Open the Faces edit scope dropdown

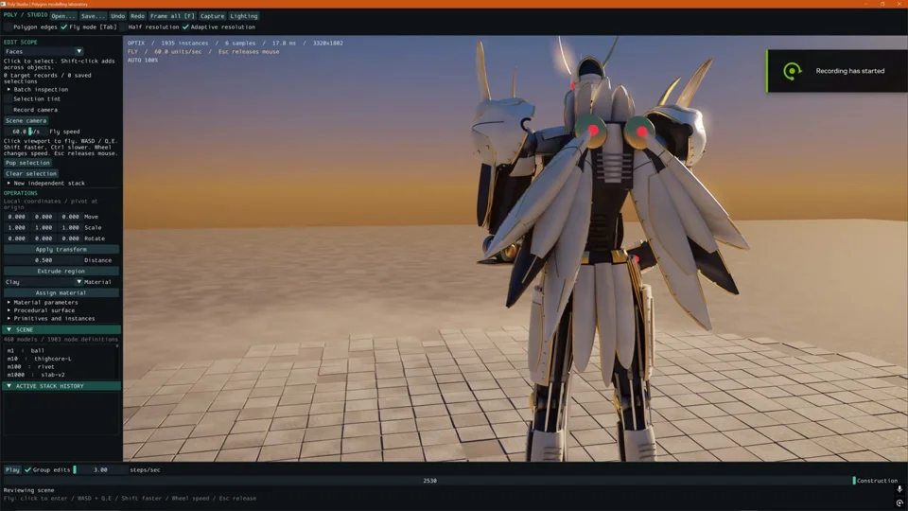pos(44,51)
